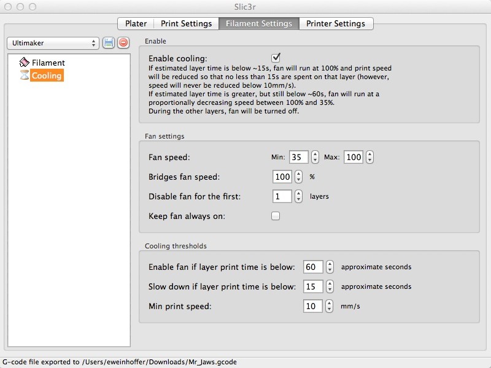
Task: Adjust the Slow down threshold stepper
Action: point(330,286)
